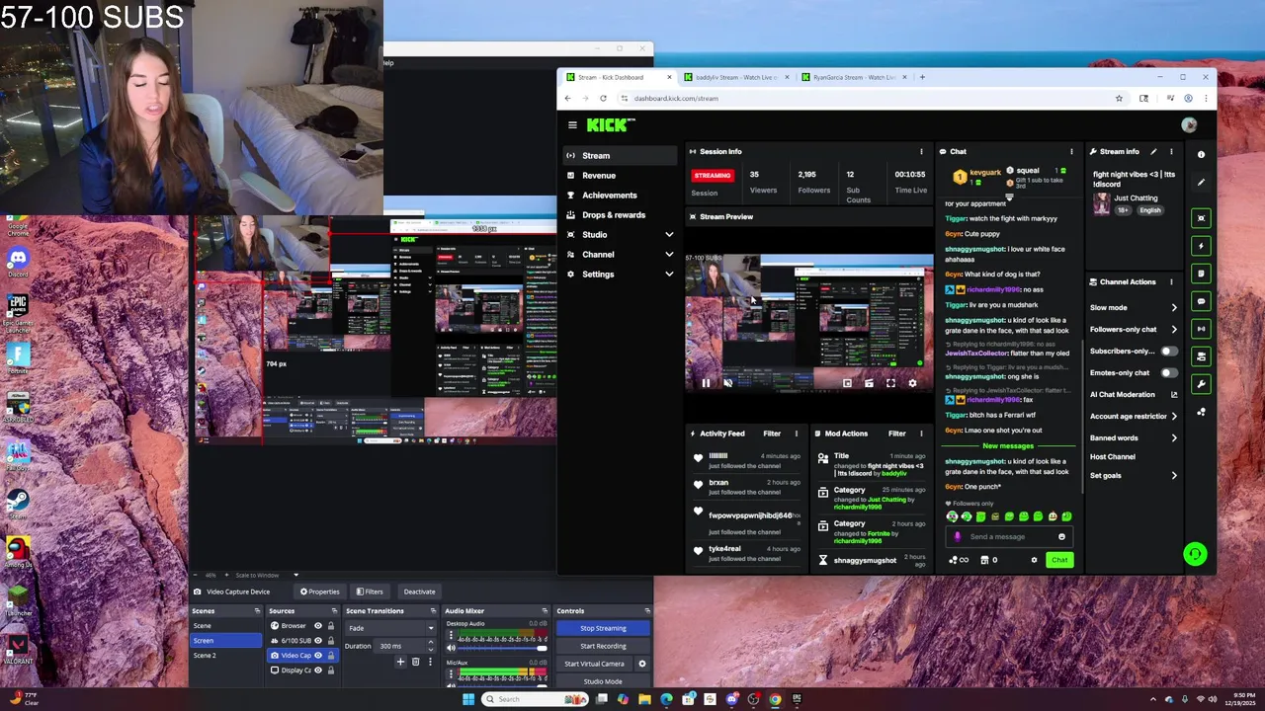
Task: Mute Desktop Audio speaker icon in OBS
Action: pyautogui.click(x=451, y=648)
